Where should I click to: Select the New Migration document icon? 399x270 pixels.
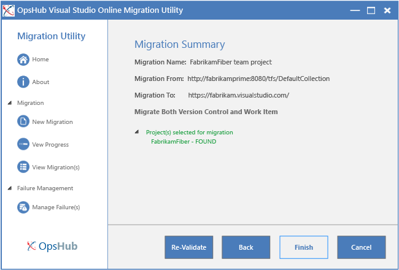[x=23, y=121]
